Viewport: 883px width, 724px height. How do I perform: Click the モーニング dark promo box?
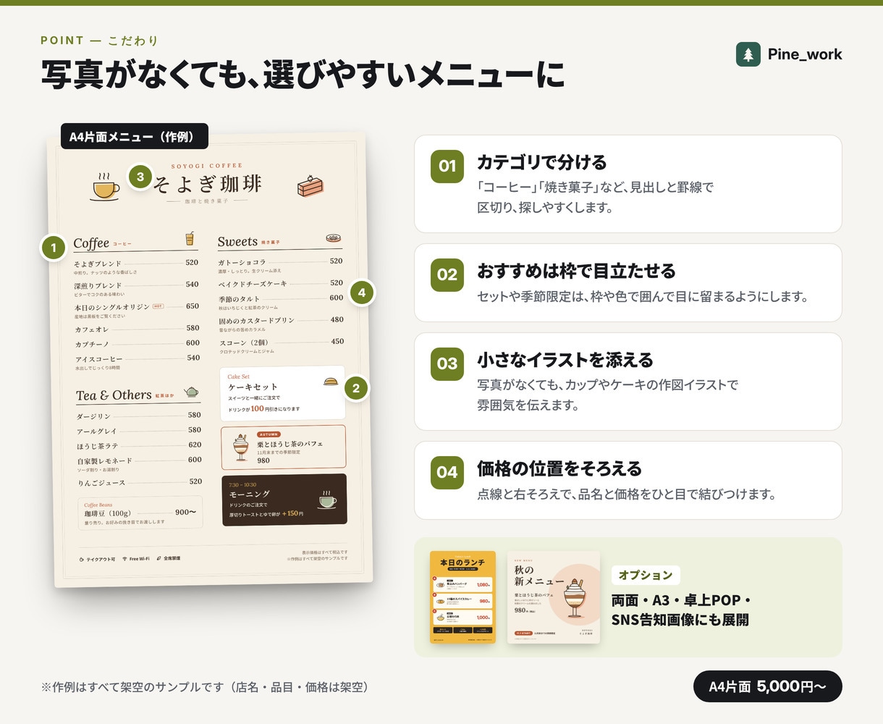pyautogui.click(x=284, y=500)
